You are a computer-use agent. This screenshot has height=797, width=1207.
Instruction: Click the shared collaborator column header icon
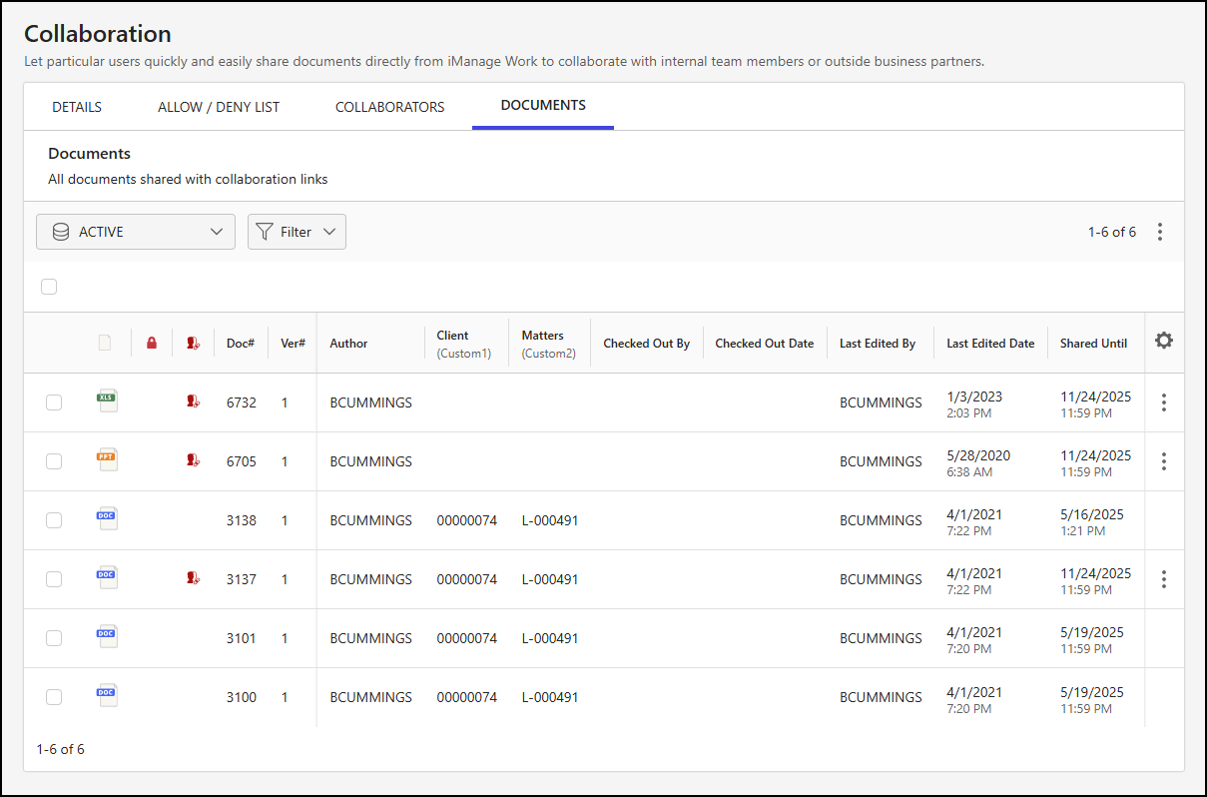(x=193, y=343)
